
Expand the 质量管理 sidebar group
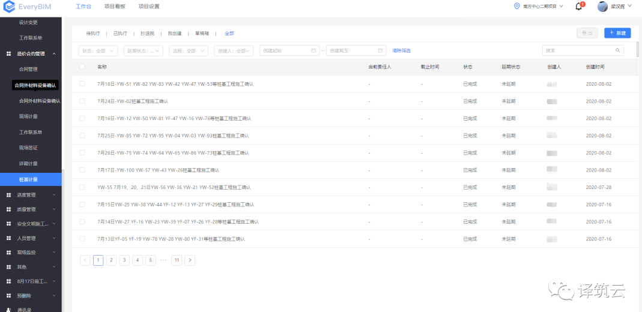[x=54, y=209]
